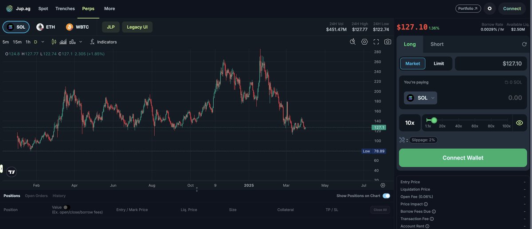This screenshot has height=229, width=532.
Task: Click the refresh icon beside Short tab
Action: click(x=524, y=44)
